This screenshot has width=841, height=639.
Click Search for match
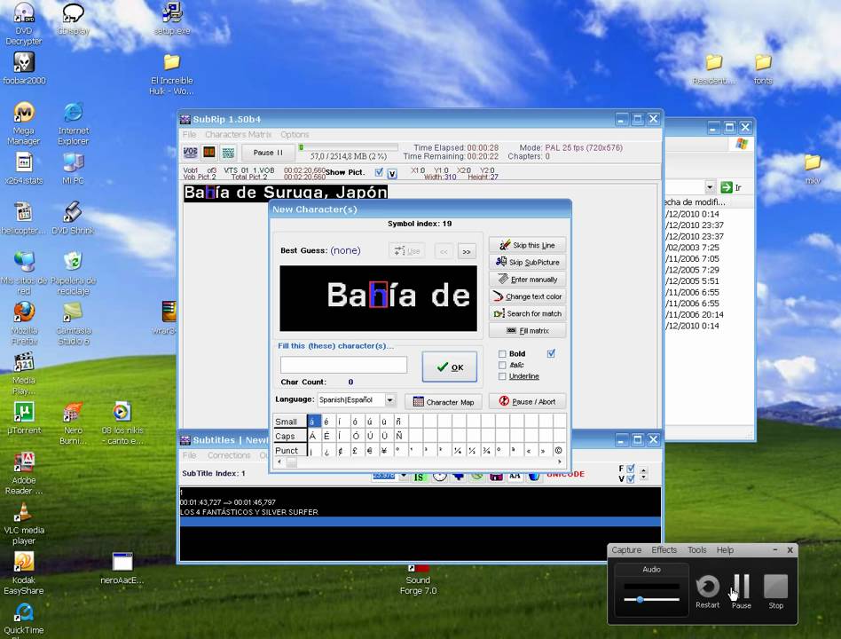click(527, 313)
